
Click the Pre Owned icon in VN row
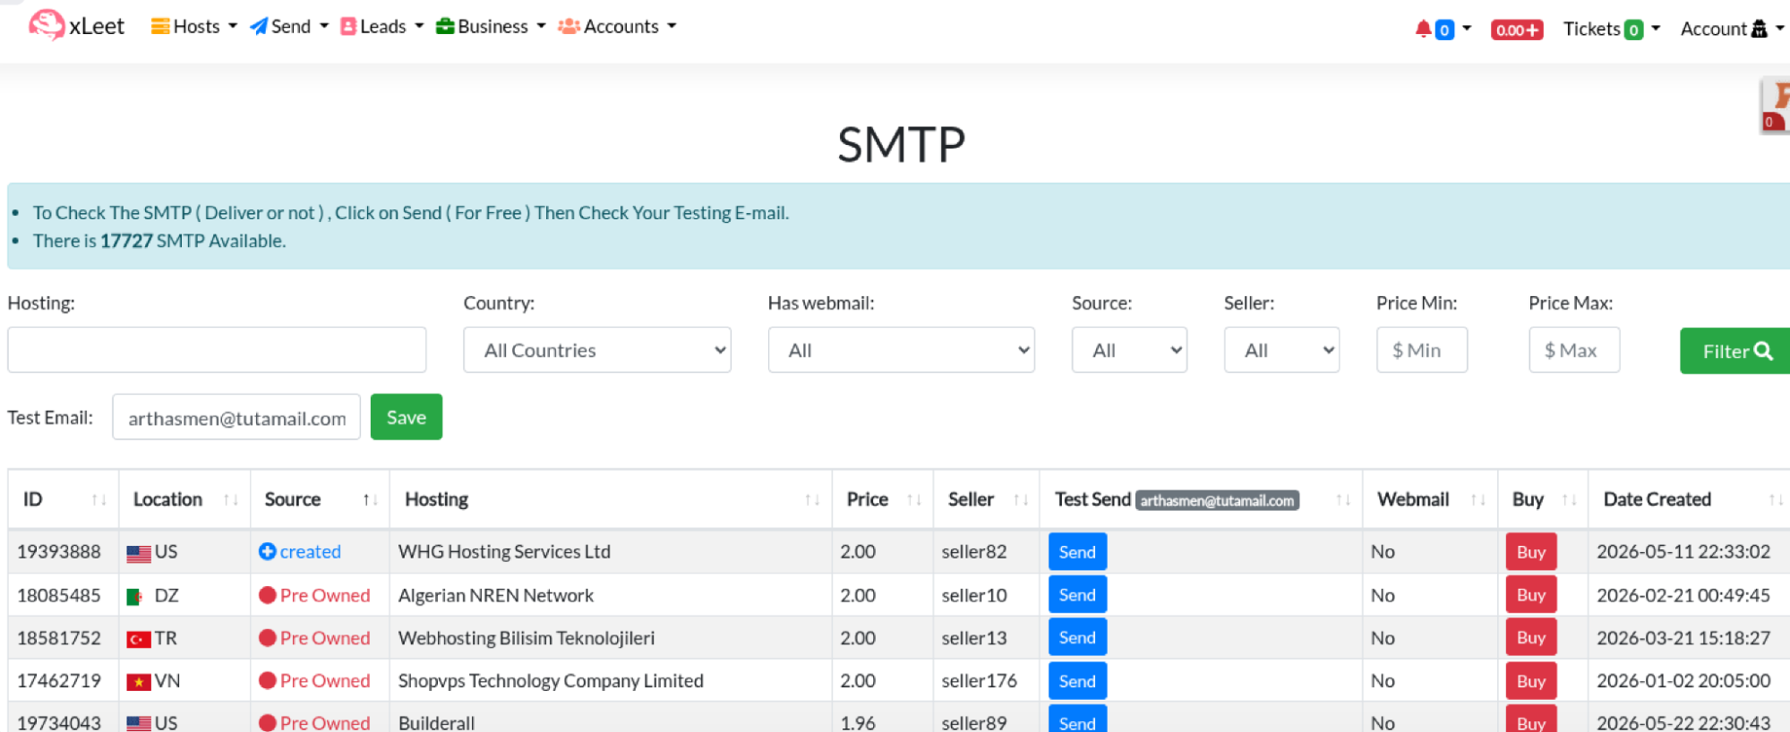[267, 680]
